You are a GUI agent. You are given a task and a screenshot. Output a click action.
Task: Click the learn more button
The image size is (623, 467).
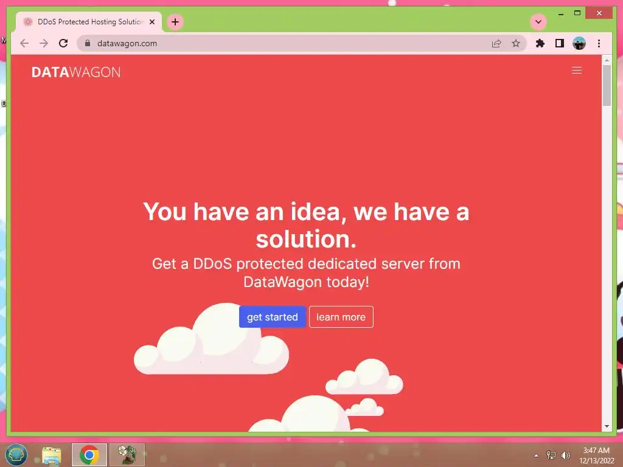pos(341,317)
